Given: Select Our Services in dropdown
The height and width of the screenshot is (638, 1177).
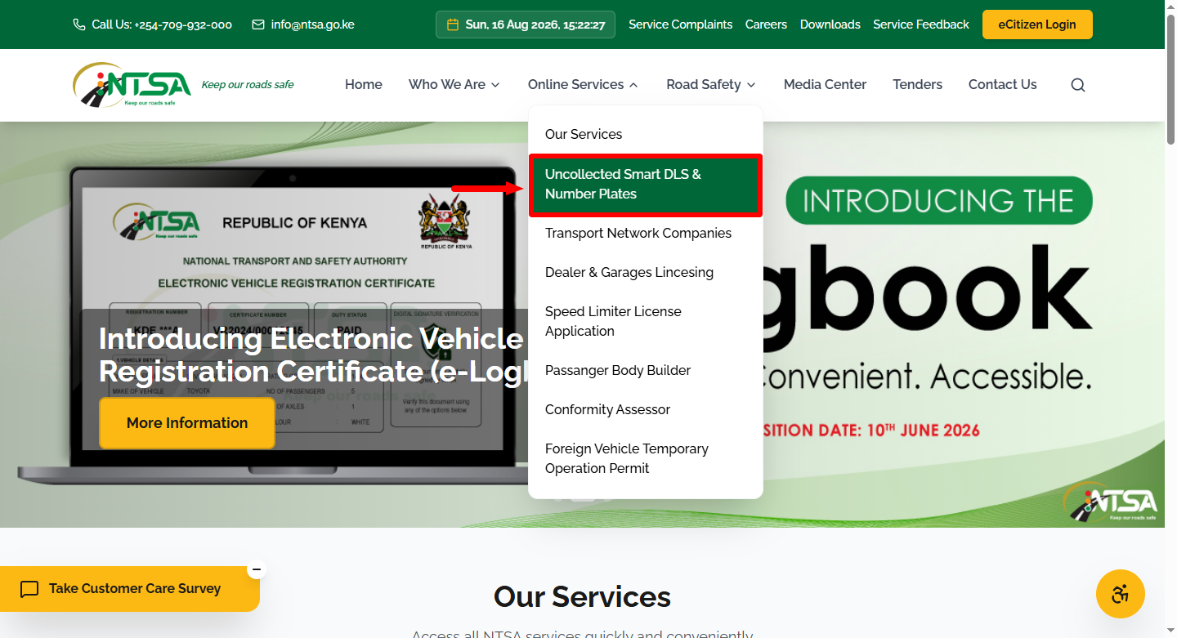Looking at the screenshot, I should point(646,134).
